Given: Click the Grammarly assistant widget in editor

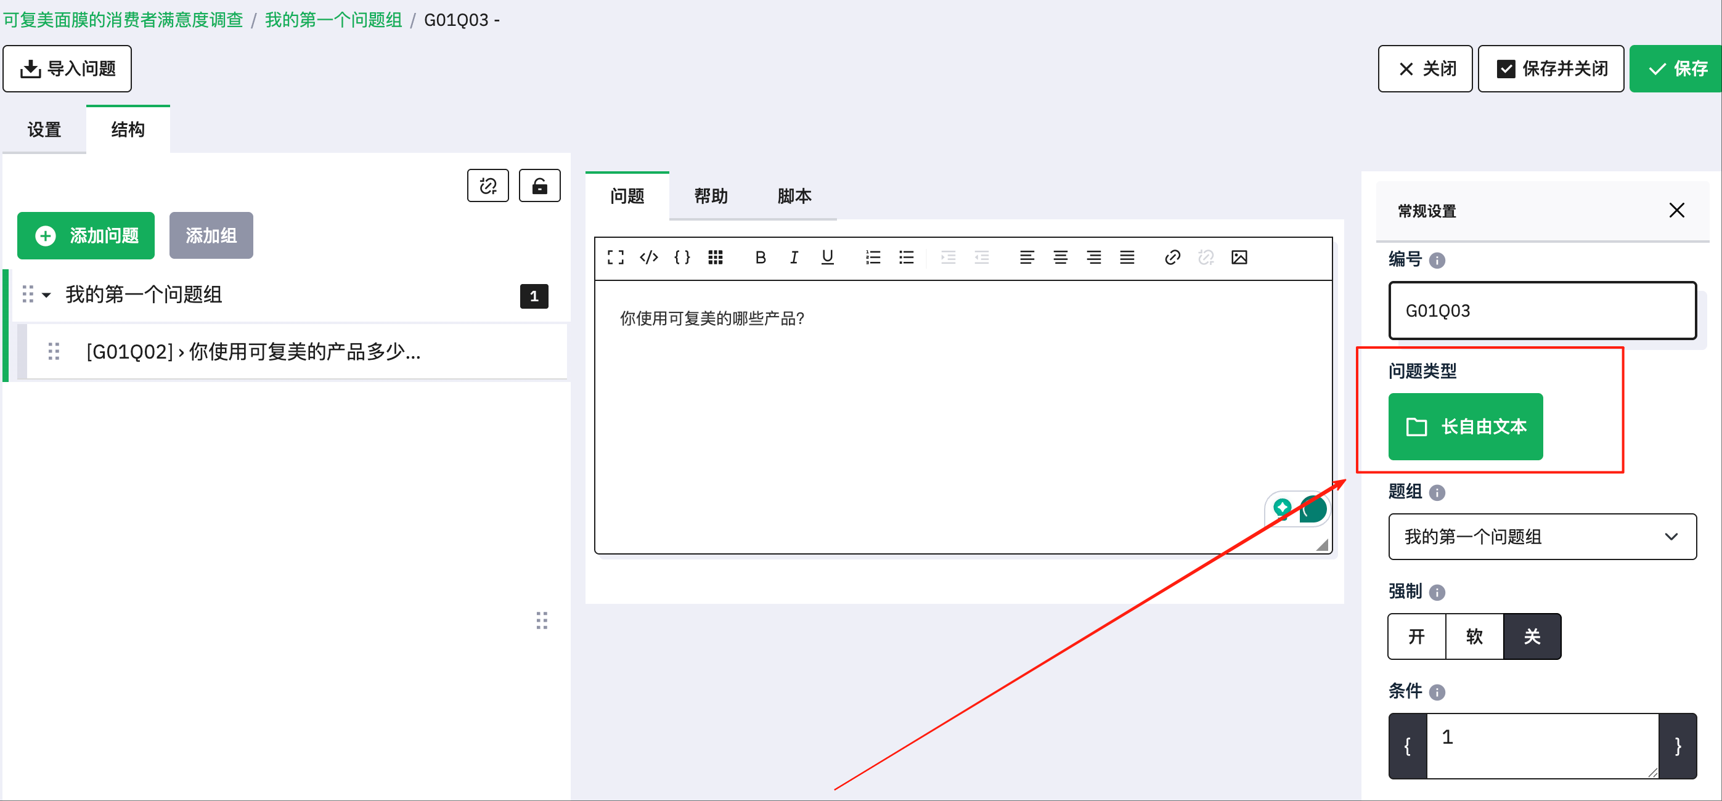Looking at the screenshot, I should pos(1298,510).
